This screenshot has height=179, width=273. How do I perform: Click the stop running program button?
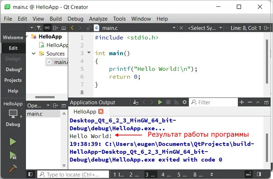[x=168, y=102]
